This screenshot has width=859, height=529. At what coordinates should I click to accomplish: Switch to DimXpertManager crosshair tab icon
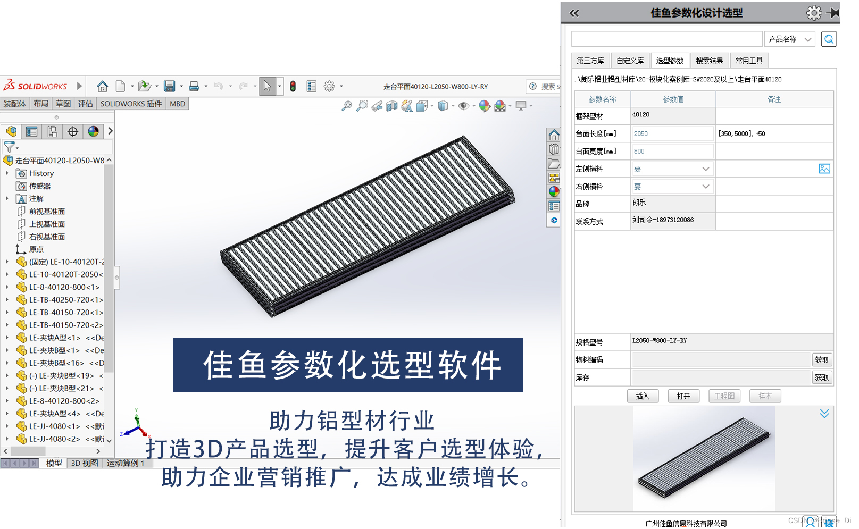(x=73, y=131)
